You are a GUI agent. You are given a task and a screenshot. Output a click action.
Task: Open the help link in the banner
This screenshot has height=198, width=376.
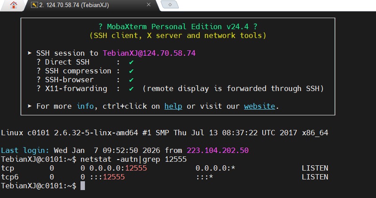tap(173, 106)
